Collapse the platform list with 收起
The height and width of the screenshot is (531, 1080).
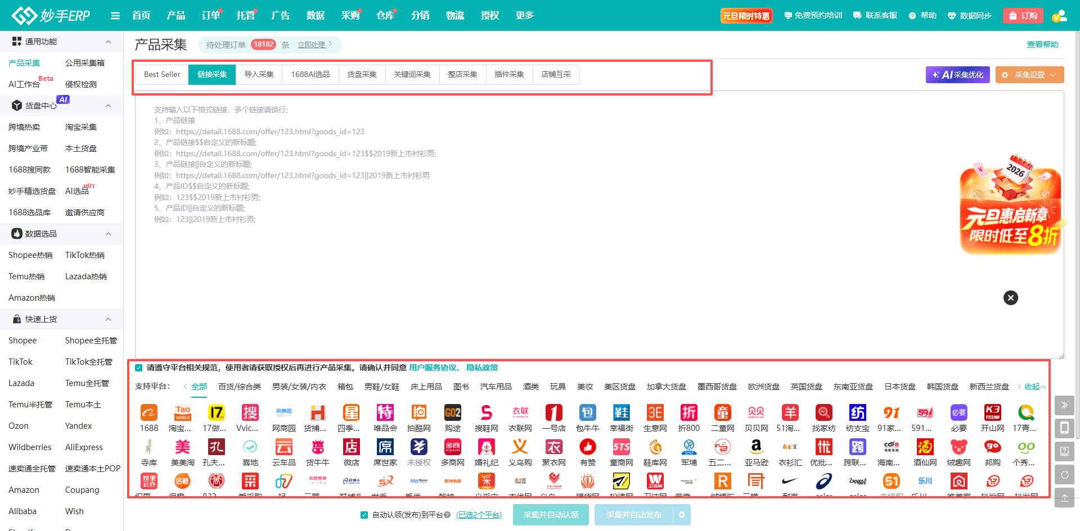tap(1034, 387)
